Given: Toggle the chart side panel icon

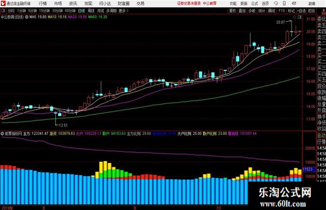Looking at the screenshot, I should (x=299, y=17).
